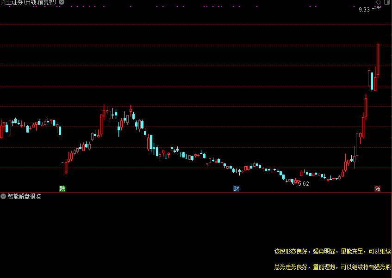
Task: Select the tallest red candlestick at the chart's far right
Action: click(378, 60)
